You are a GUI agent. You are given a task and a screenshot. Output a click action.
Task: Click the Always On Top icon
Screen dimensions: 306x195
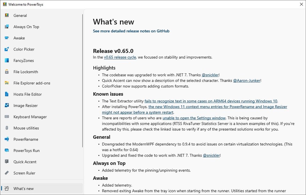click(7, 27)
